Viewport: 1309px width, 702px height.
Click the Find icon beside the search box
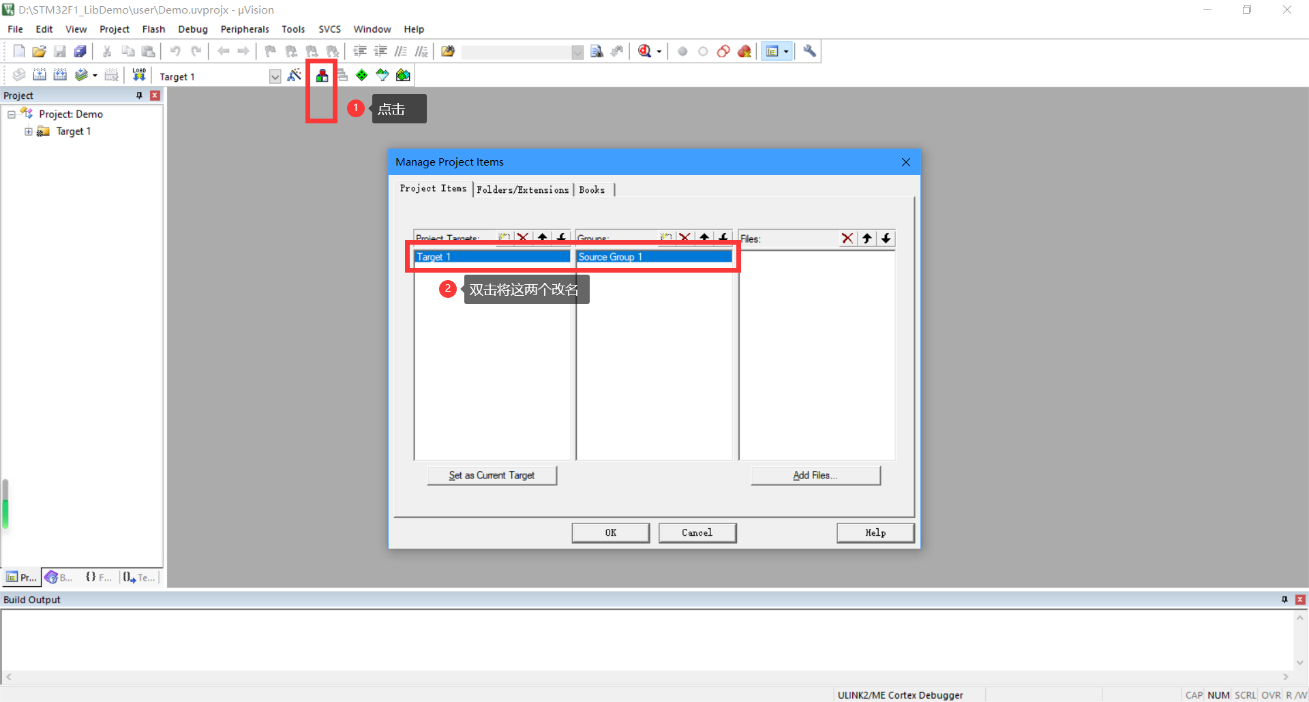[597, 51]
